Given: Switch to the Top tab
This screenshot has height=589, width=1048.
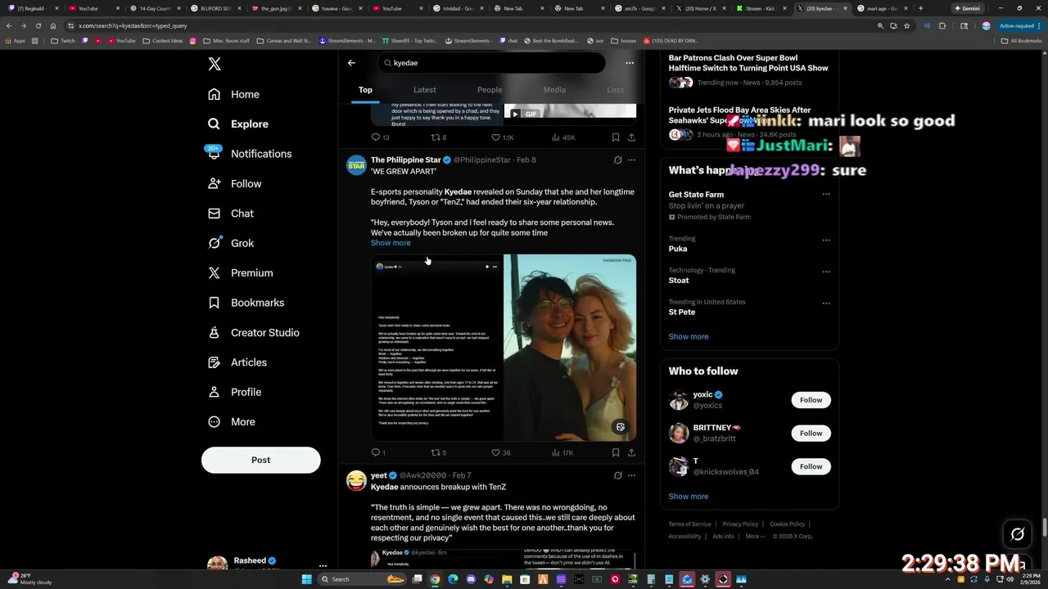Looking at the screenshot, I should click(365, 90).
